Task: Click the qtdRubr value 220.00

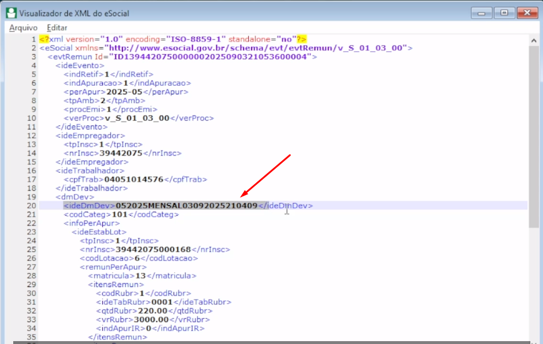Action: pyautogui.click(x=152, y=311)
